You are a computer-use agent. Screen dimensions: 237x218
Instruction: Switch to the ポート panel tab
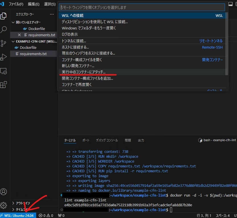[86, 140]
